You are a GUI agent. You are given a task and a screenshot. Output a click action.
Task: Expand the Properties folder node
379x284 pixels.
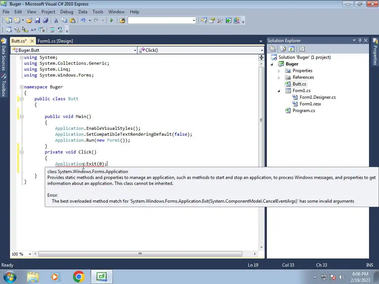[279, 71]
